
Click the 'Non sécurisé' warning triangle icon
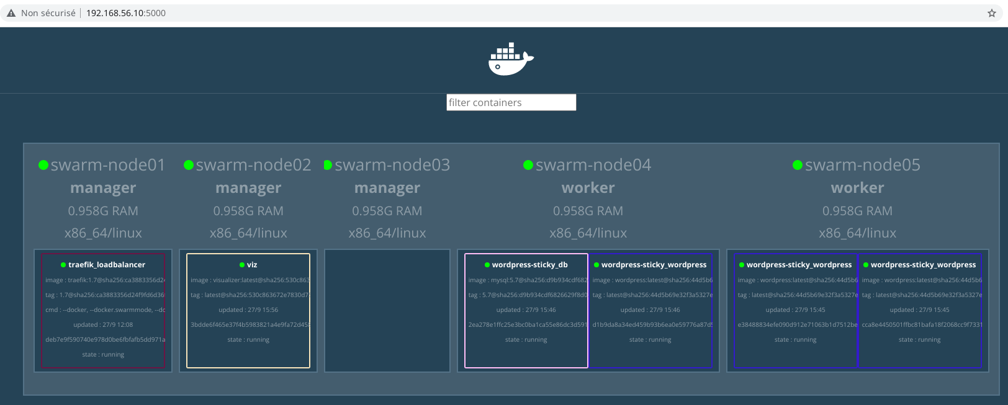(x=11, y=13)
